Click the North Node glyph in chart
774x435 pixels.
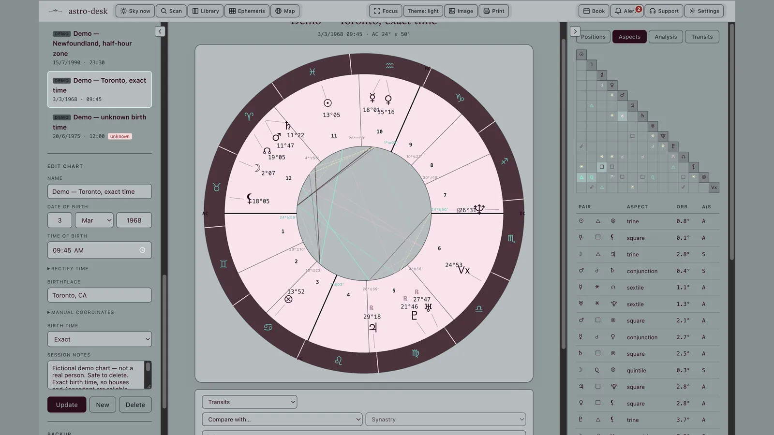[267, 151]
